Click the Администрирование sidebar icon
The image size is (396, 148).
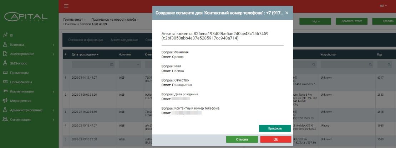[x=5, y=110]
